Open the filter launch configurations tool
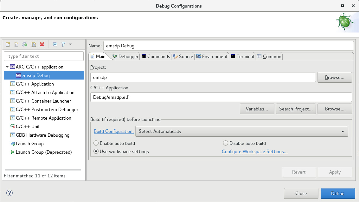The image size is (359, 202). [63, 44]
